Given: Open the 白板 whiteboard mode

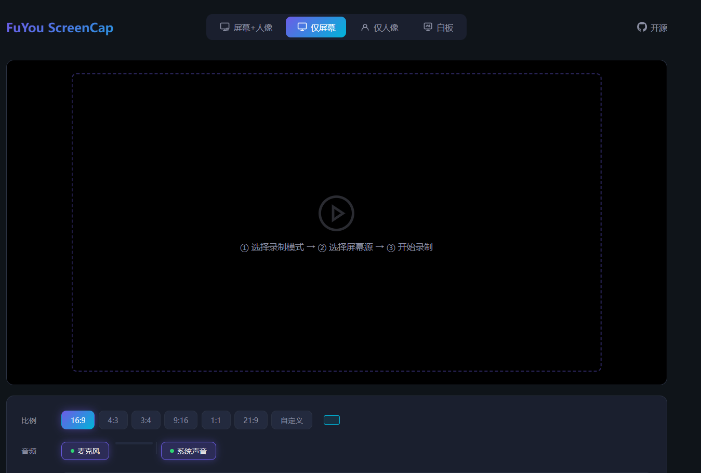Looking at the screenshot, I should (x=438, y=27).
